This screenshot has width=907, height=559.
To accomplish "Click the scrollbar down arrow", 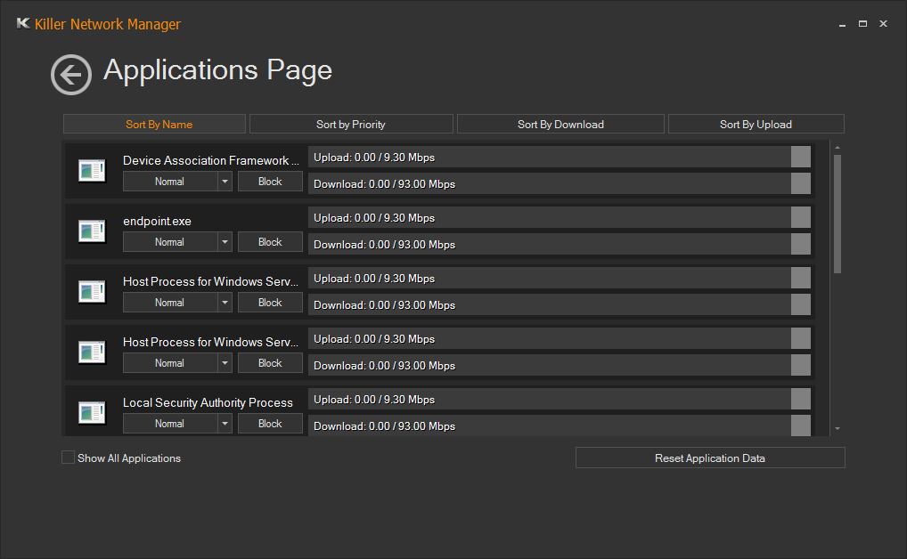I will click(837, 429).
